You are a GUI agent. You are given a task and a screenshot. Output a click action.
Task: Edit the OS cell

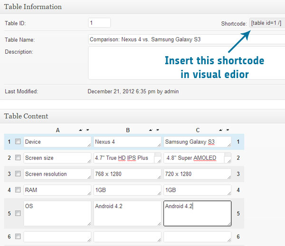(x=57, y=214)
